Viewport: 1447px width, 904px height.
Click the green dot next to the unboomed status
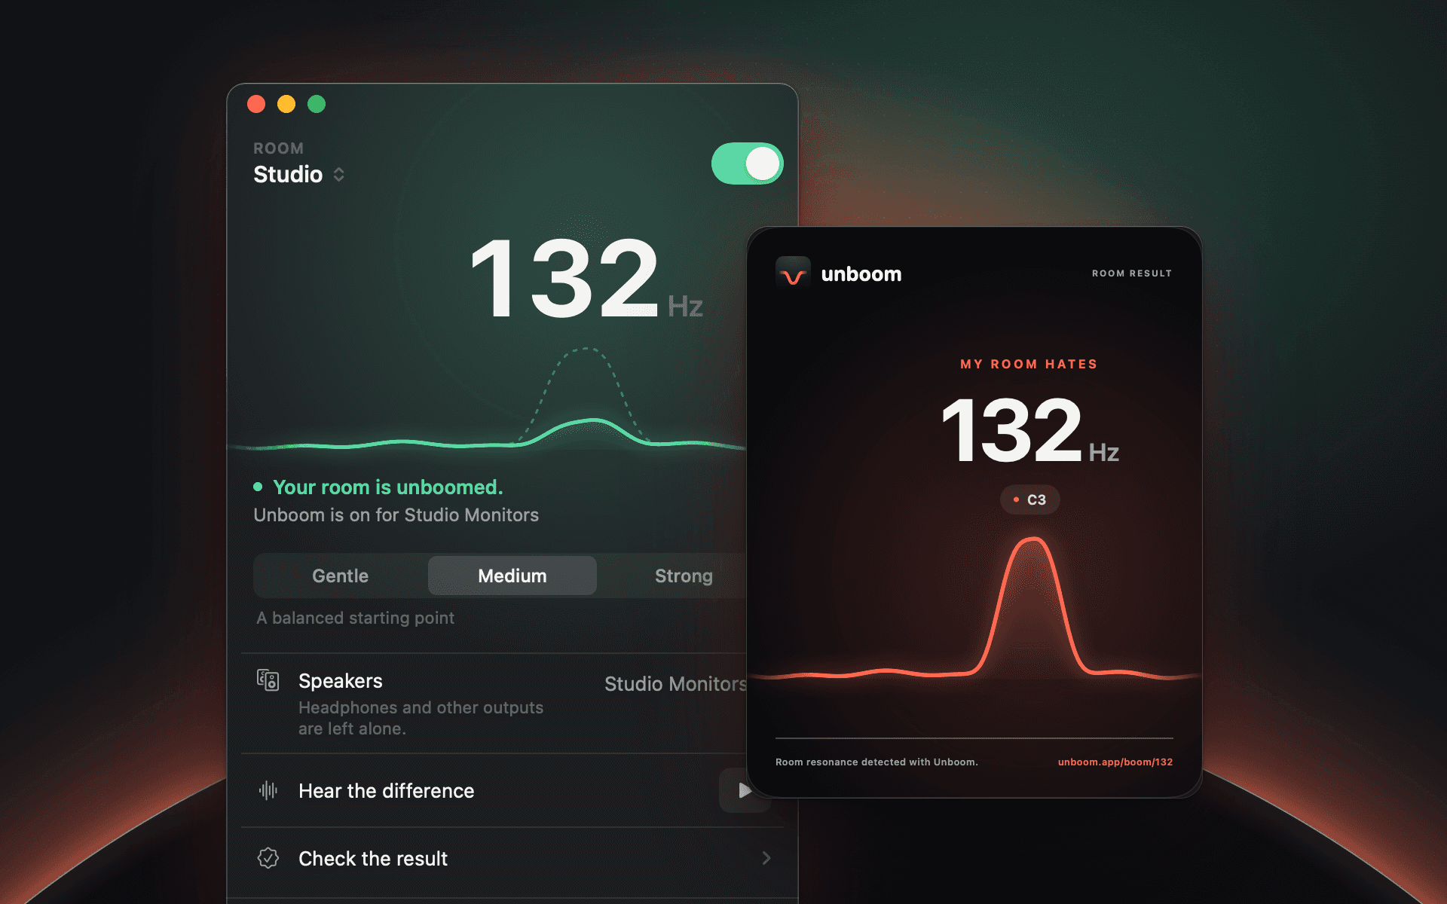[258, 487]
